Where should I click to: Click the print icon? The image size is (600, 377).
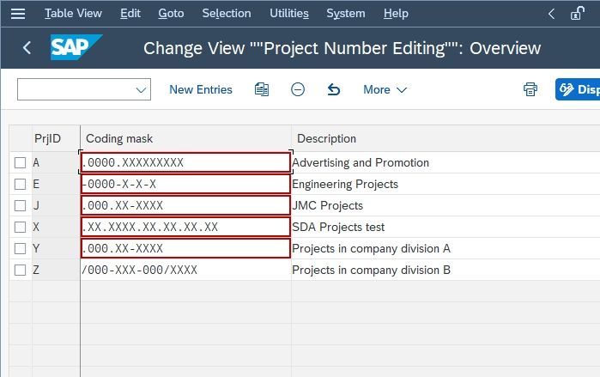(530, 89)
